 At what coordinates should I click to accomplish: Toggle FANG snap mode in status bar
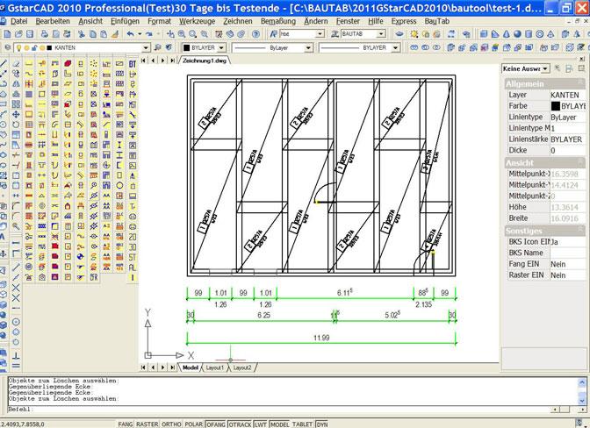coord(126,424)
